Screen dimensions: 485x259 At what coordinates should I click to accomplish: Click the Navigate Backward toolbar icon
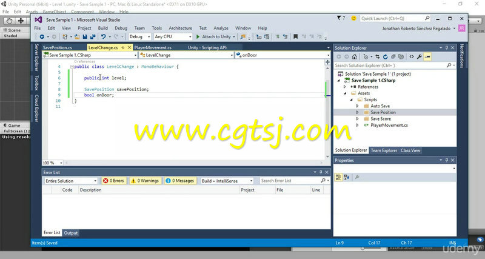[42, 36]
